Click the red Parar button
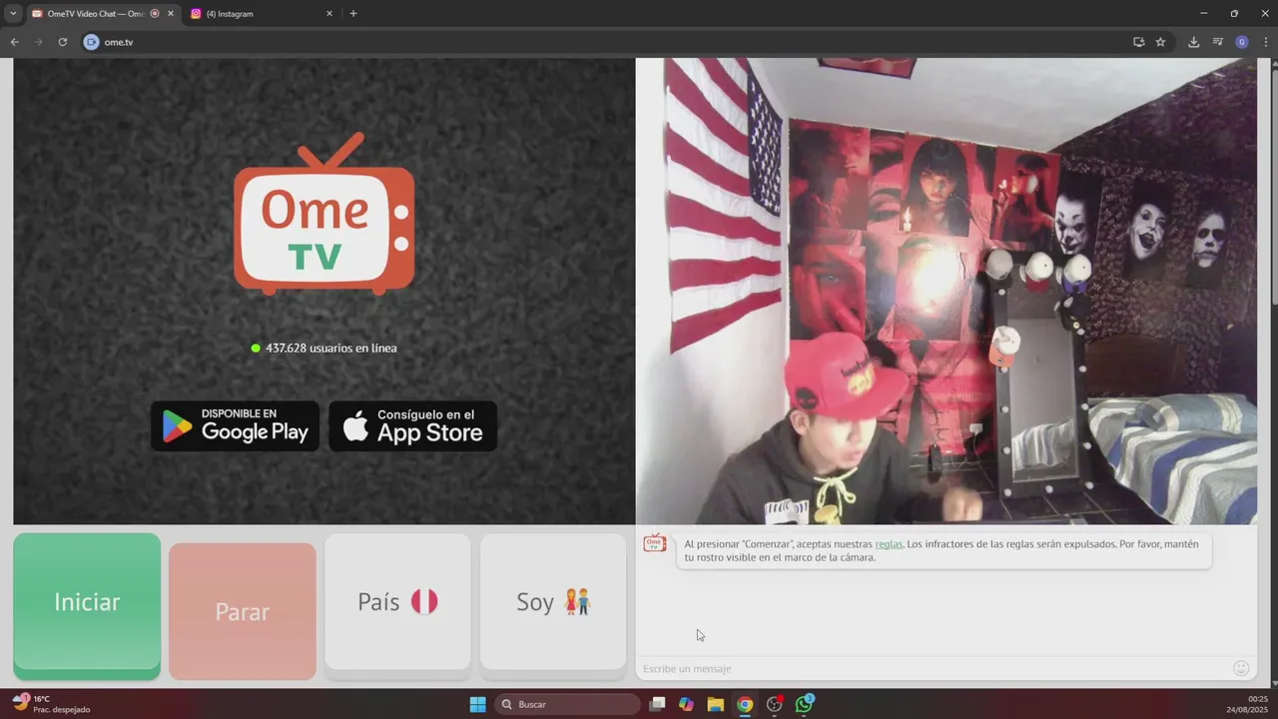The image size is (1278, 719). [x=243, y=611]
